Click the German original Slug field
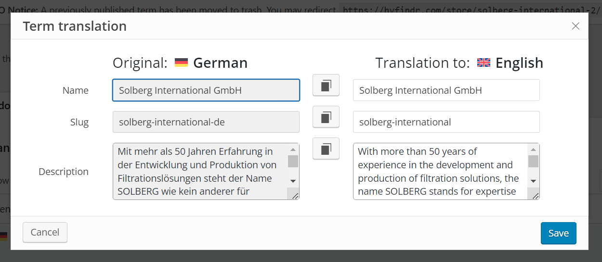602x262 pixels. pos(206,122)
